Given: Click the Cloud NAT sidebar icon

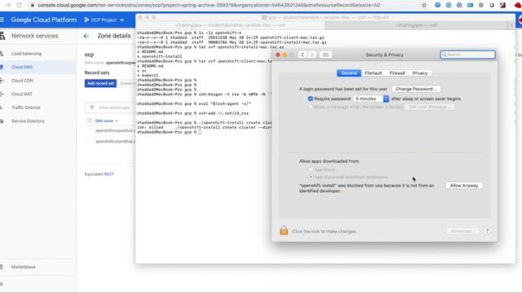Looking at the screenshot, I should pos(2,94).
